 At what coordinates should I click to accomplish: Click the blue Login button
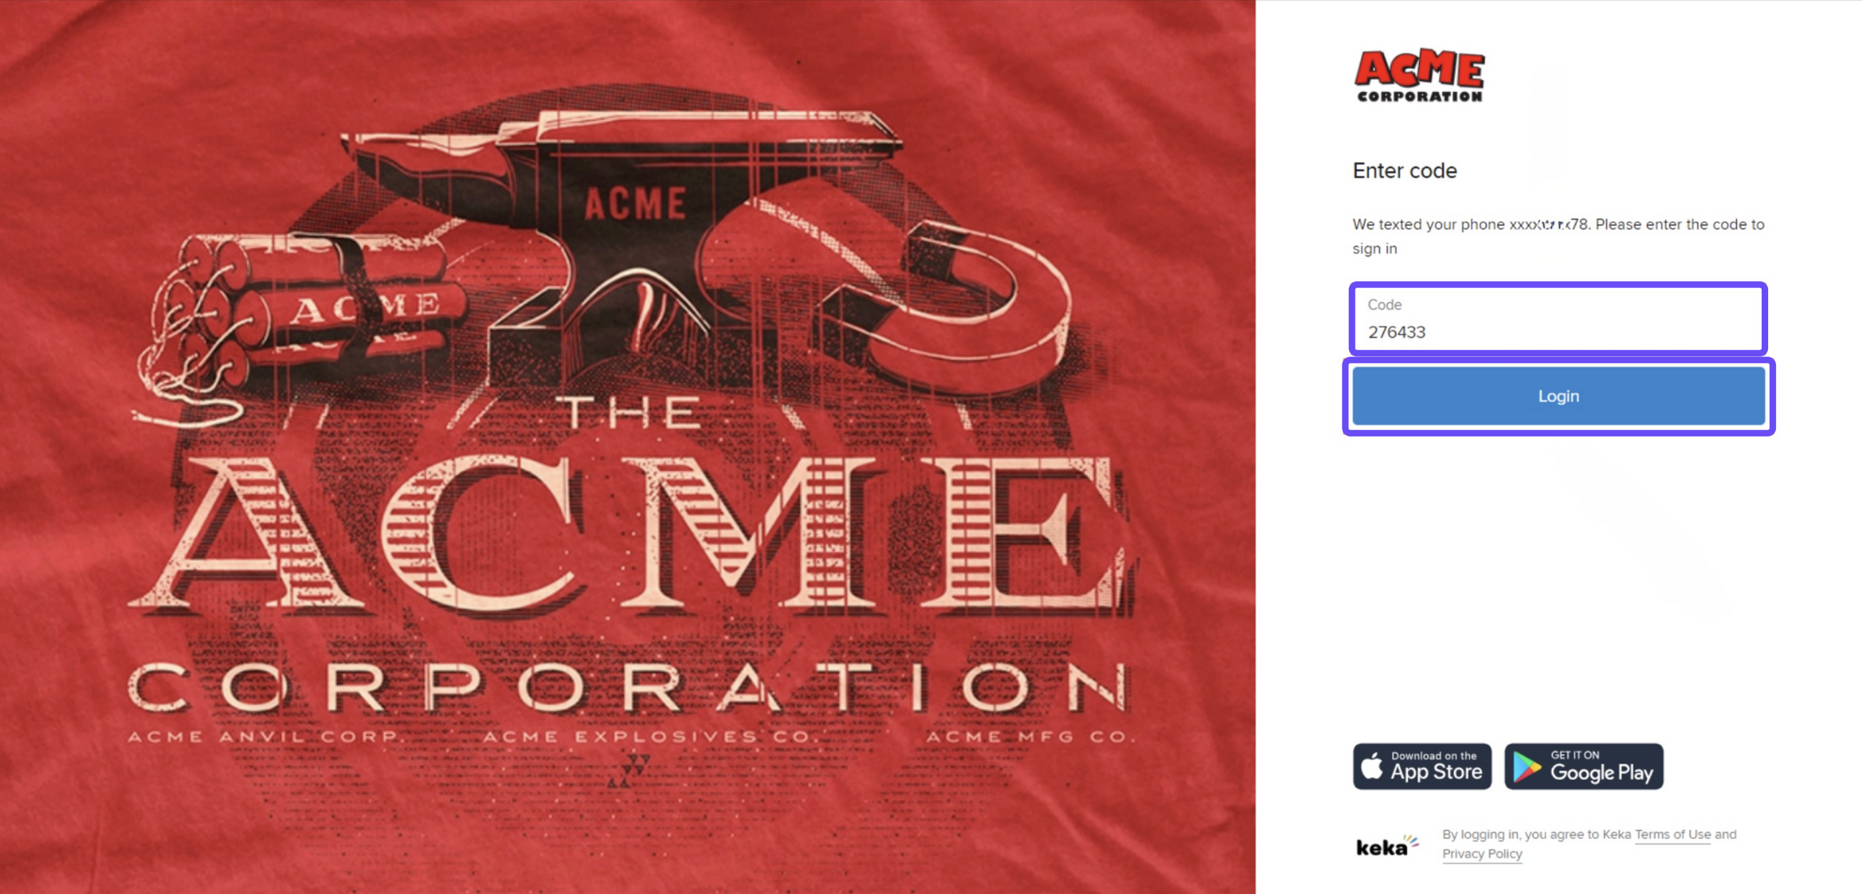1558,396
